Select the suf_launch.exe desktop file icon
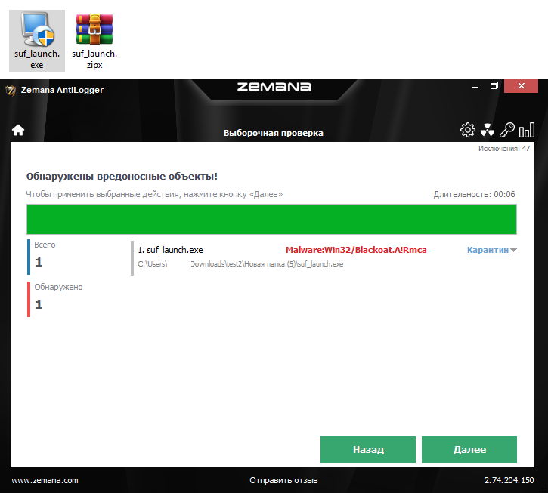This screenshot has height=493, width=548. tap(37, 41)
